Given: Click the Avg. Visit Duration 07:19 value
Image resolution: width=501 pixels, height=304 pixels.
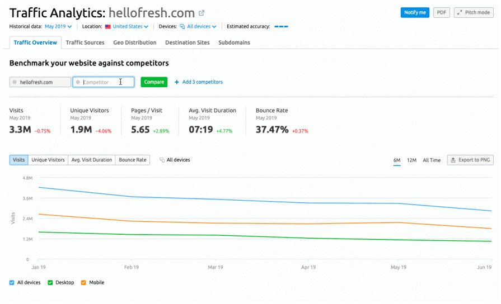Looking at the screenshot, I should [x=200, y=130].
